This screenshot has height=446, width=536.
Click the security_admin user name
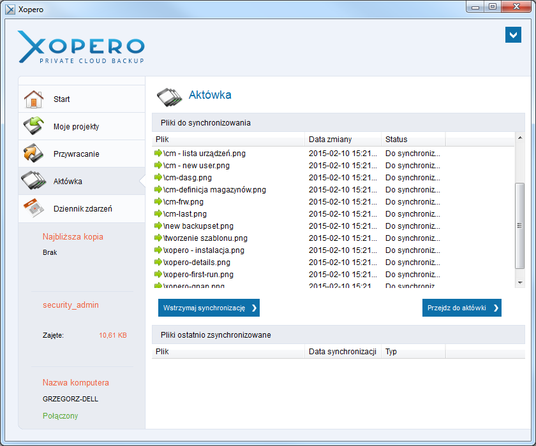click(x=71, y=305)
